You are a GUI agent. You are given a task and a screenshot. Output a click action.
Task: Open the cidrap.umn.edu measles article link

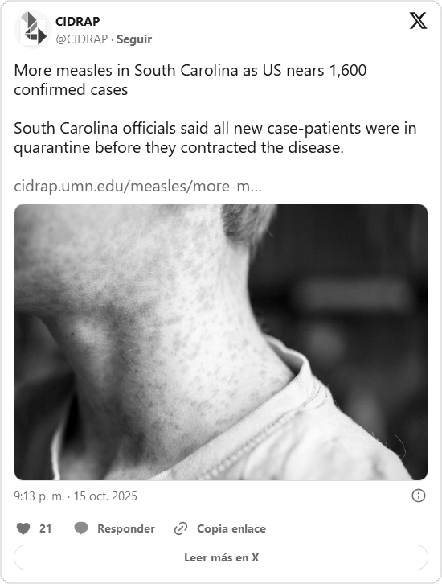pyautogui.click(x=137, y=186)
